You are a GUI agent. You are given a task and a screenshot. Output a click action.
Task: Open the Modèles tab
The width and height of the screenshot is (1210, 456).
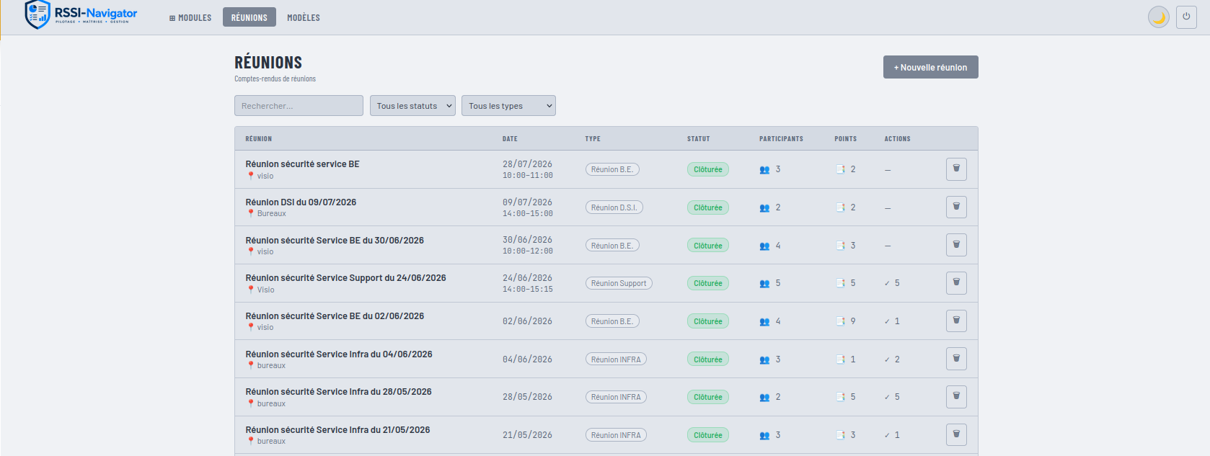point(304,17)
